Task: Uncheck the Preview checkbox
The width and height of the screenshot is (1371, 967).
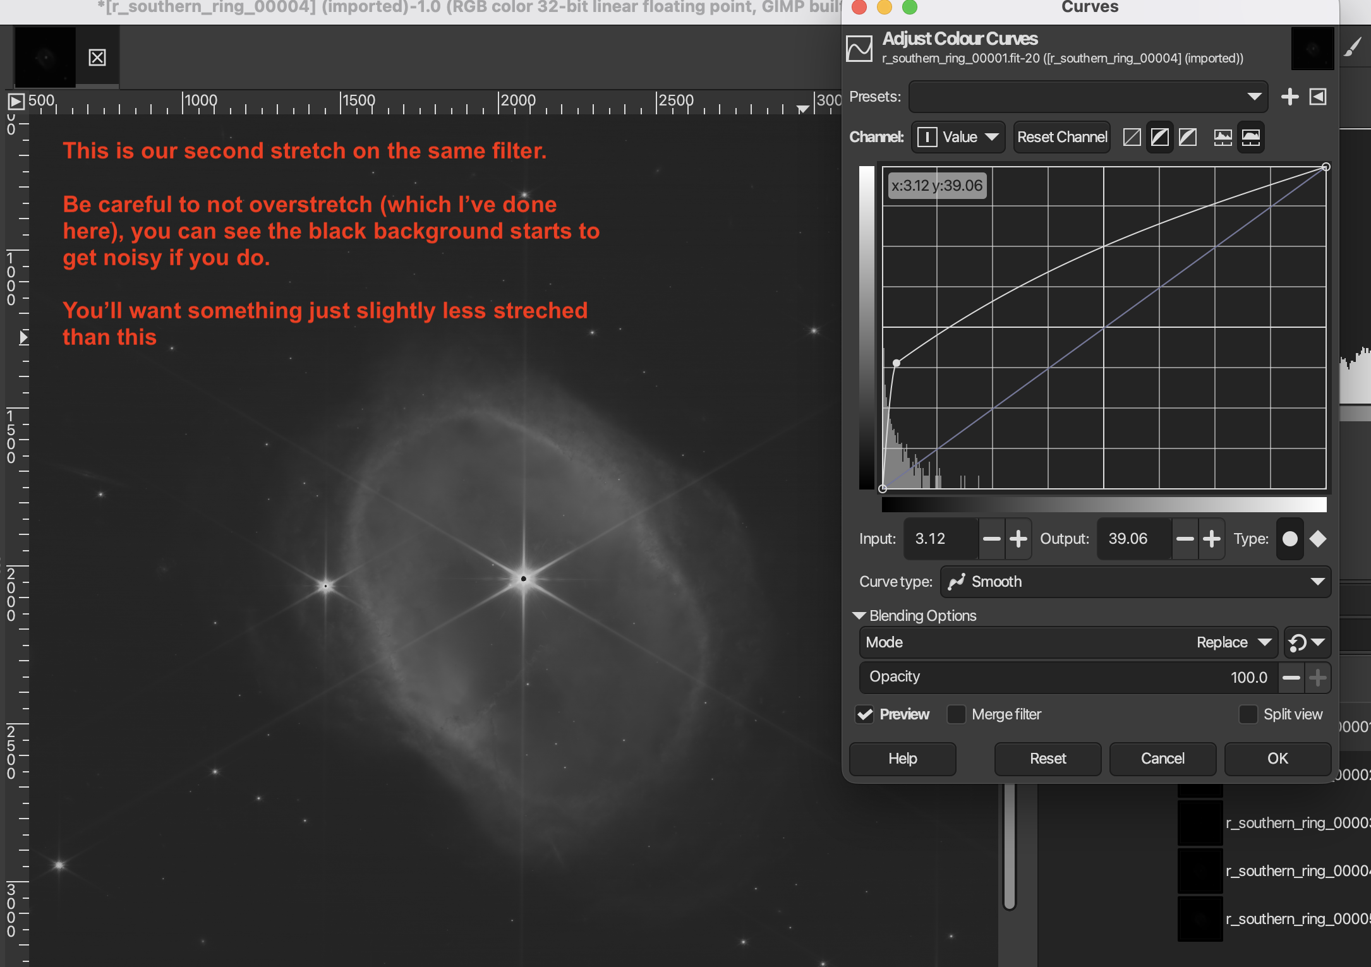Action: [x=865, y=714]
